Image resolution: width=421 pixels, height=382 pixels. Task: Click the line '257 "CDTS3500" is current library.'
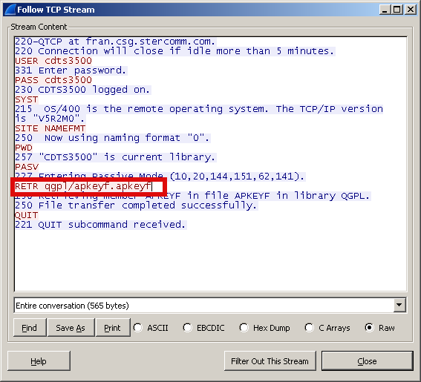[x=115, y=157]
